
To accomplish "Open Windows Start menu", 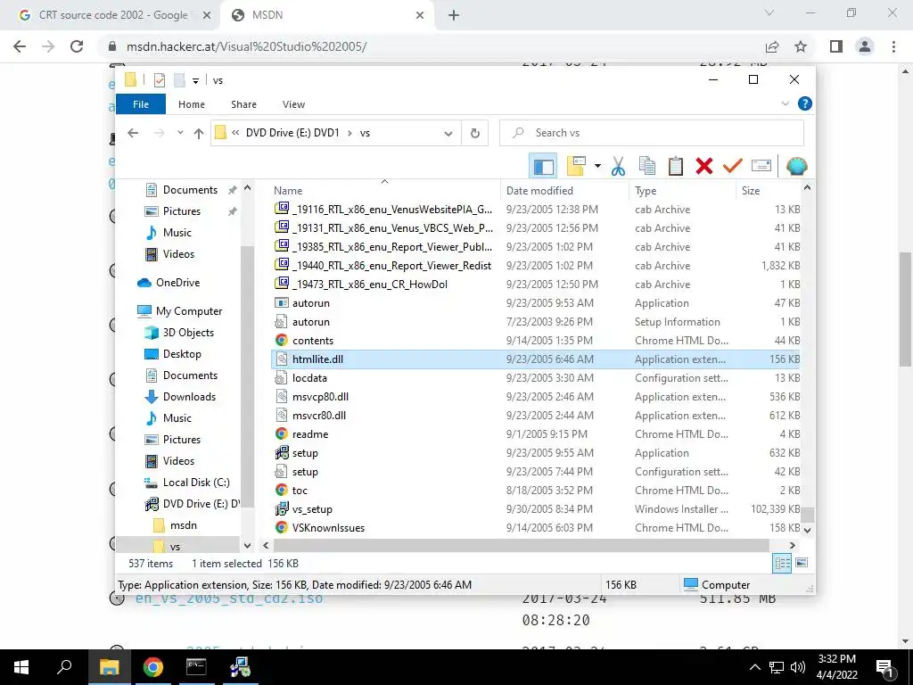I will point(21,667).
